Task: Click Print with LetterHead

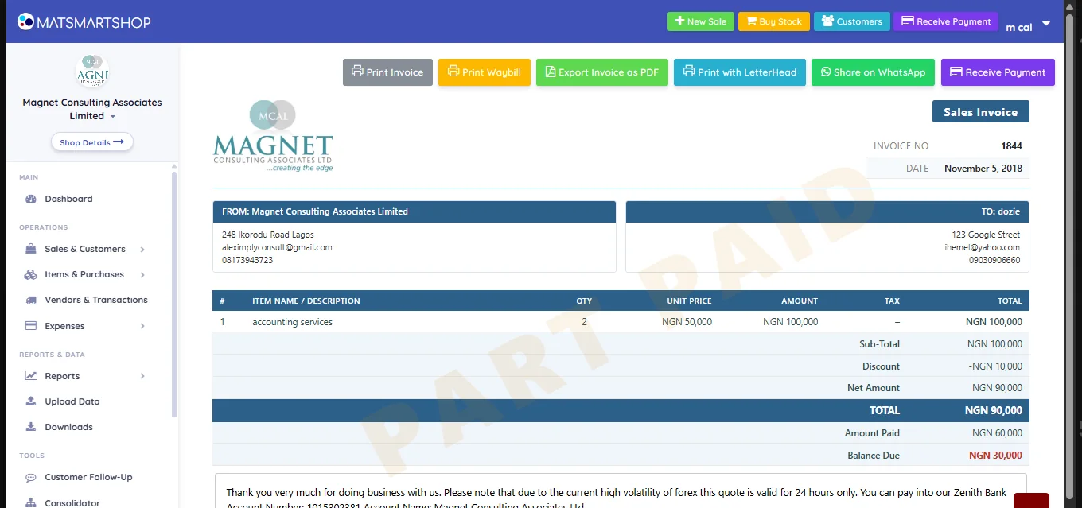Action: pos(740,72)
